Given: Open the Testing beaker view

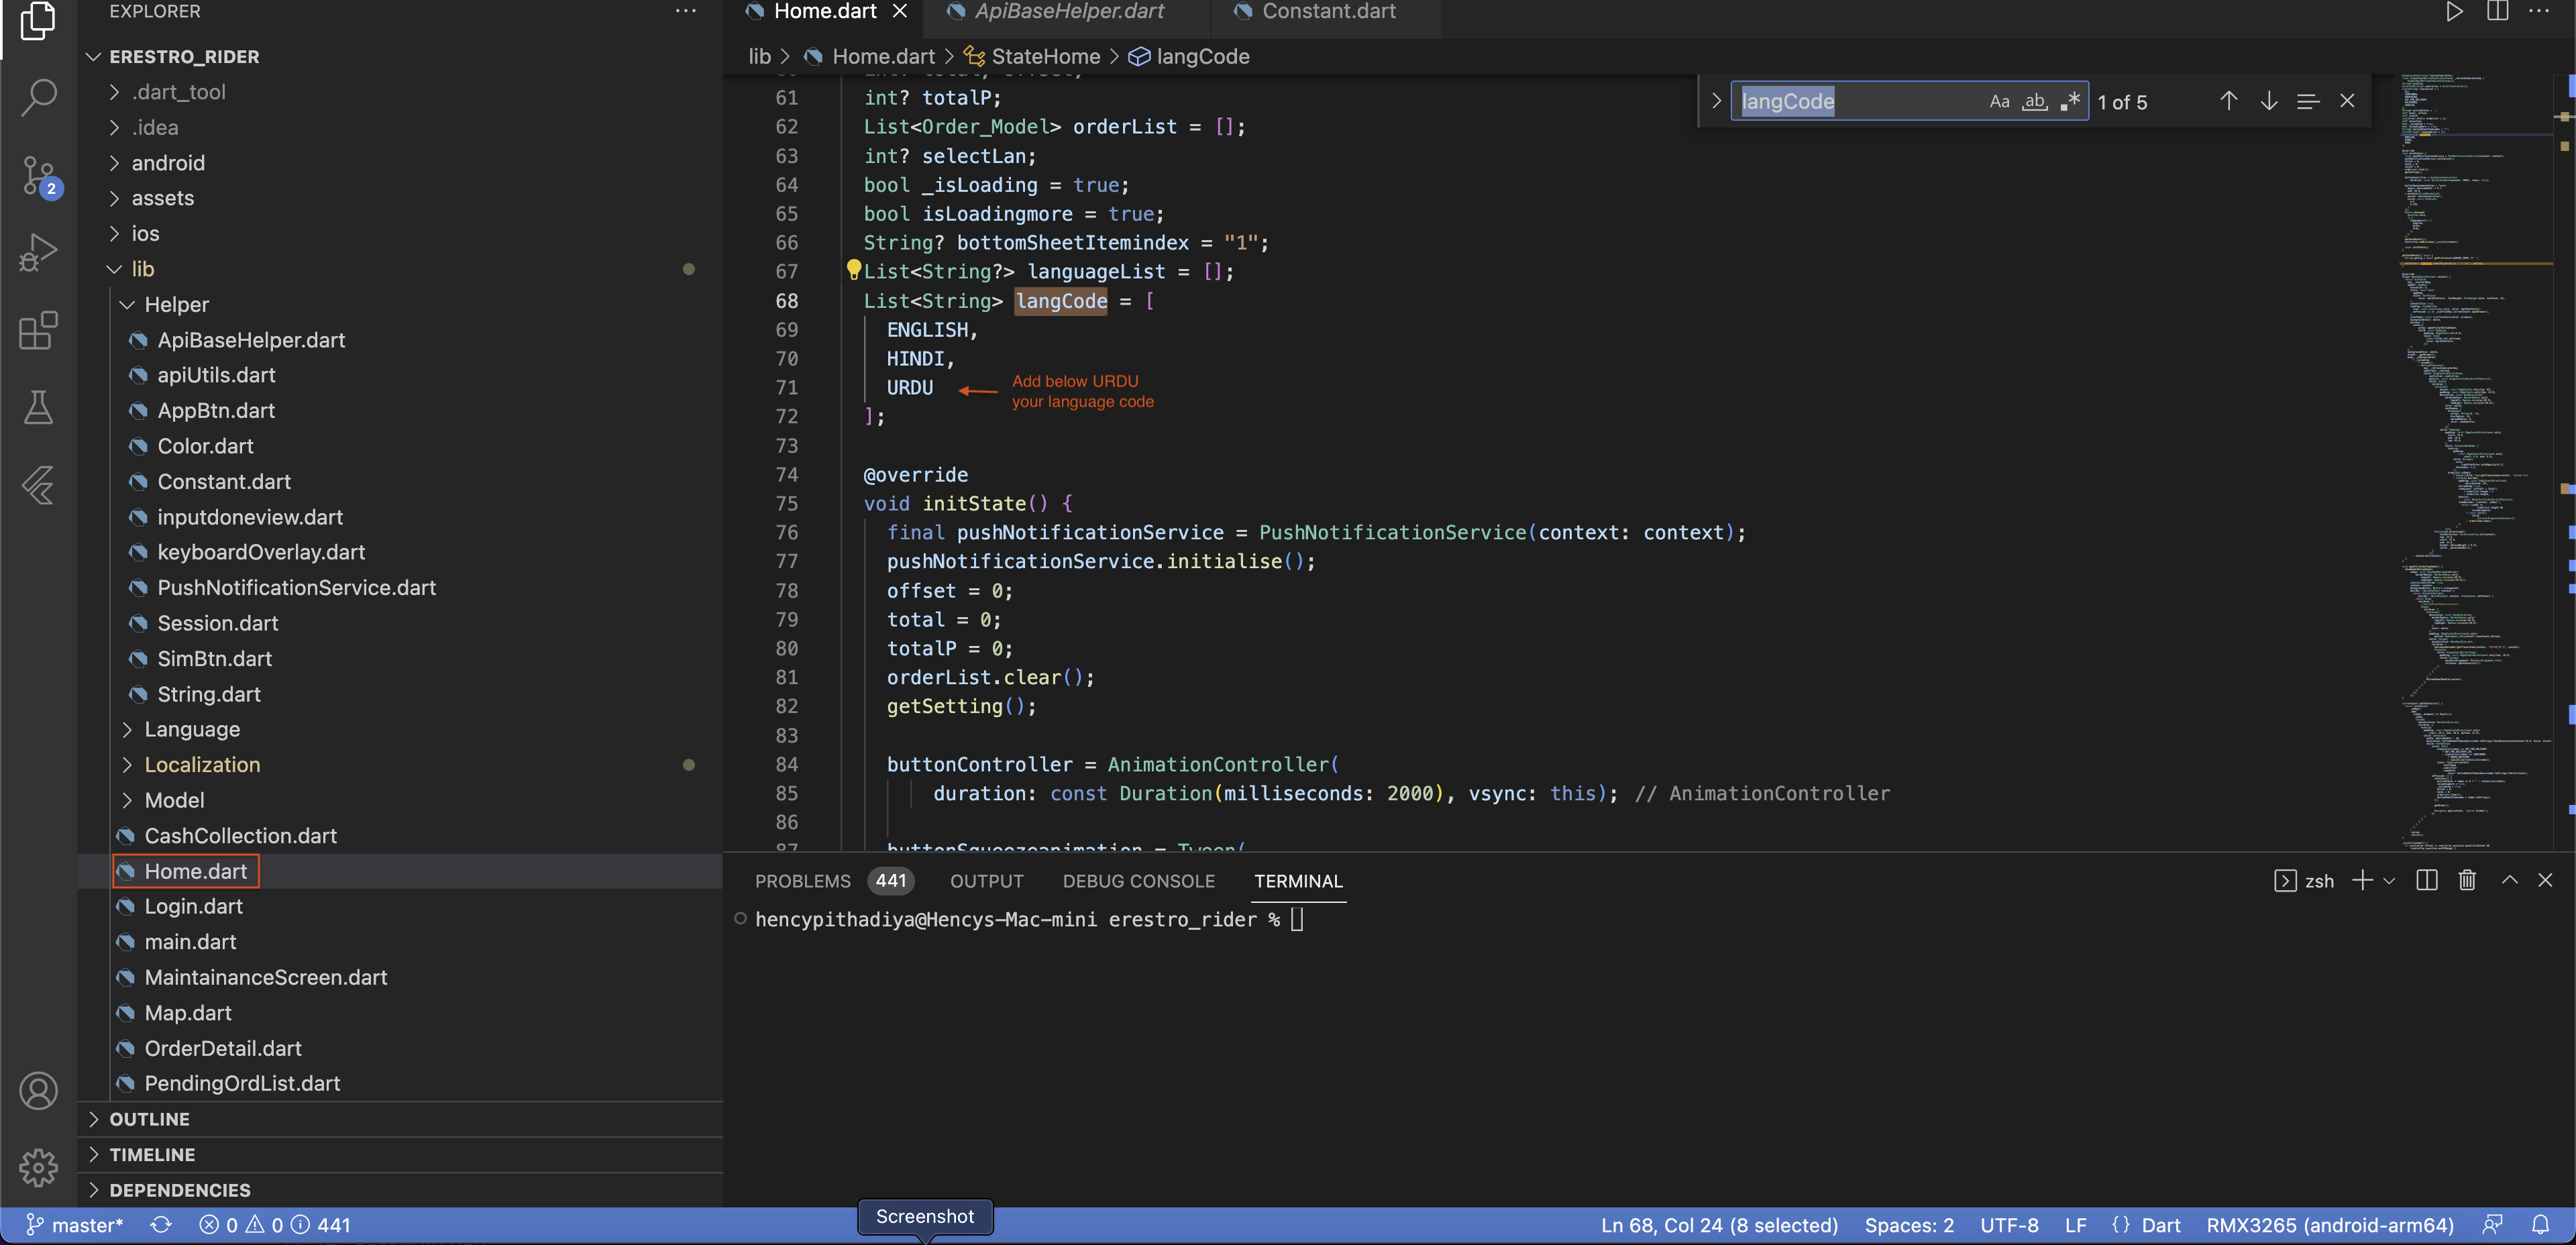Looking at the screenshot, I should [38, 407].
